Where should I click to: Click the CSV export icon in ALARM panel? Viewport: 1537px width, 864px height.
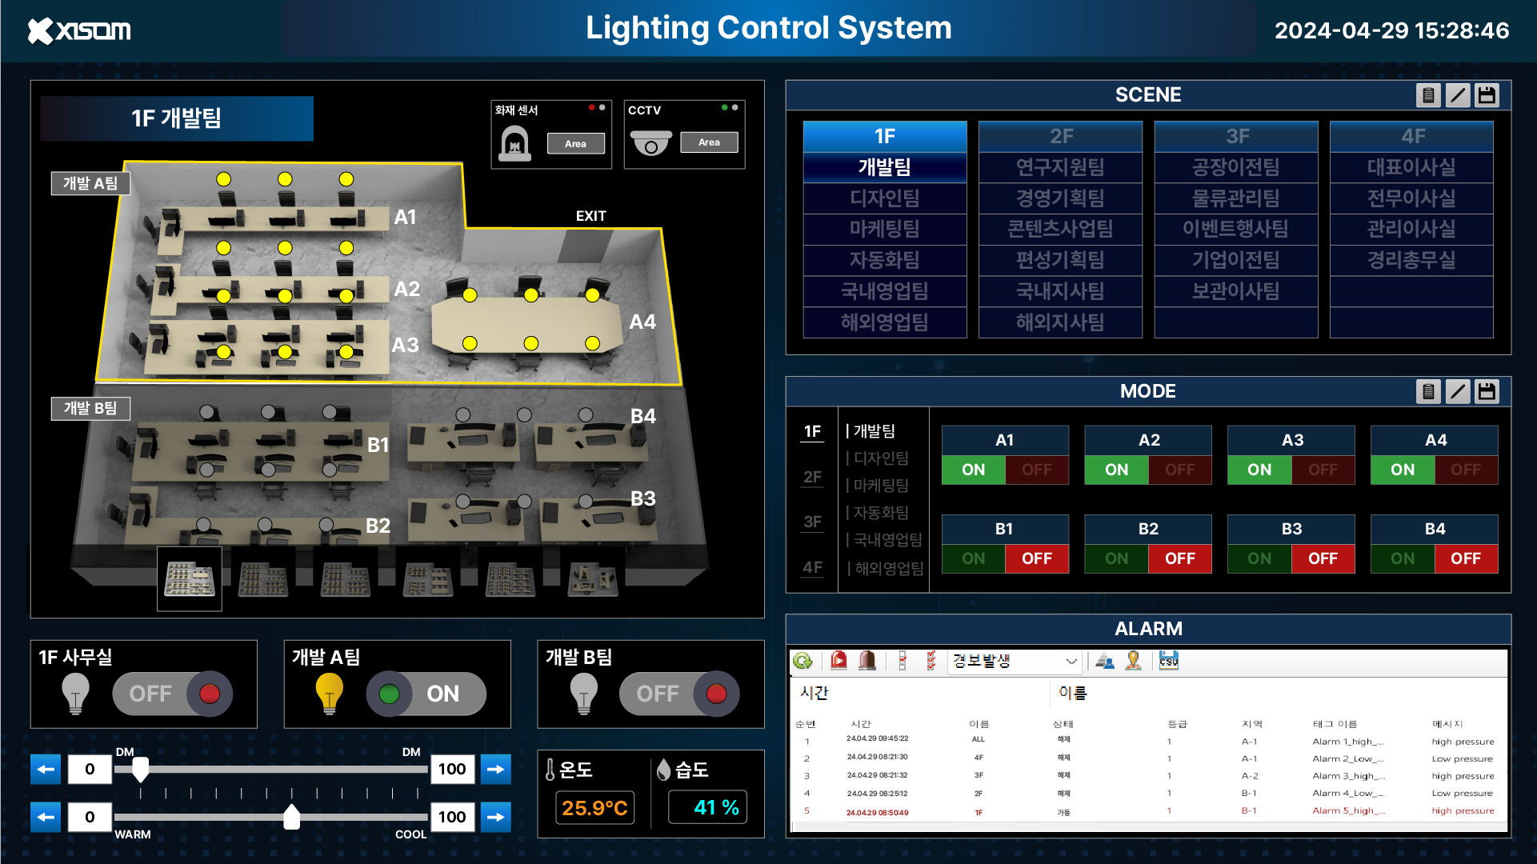tap(1168, 662)
